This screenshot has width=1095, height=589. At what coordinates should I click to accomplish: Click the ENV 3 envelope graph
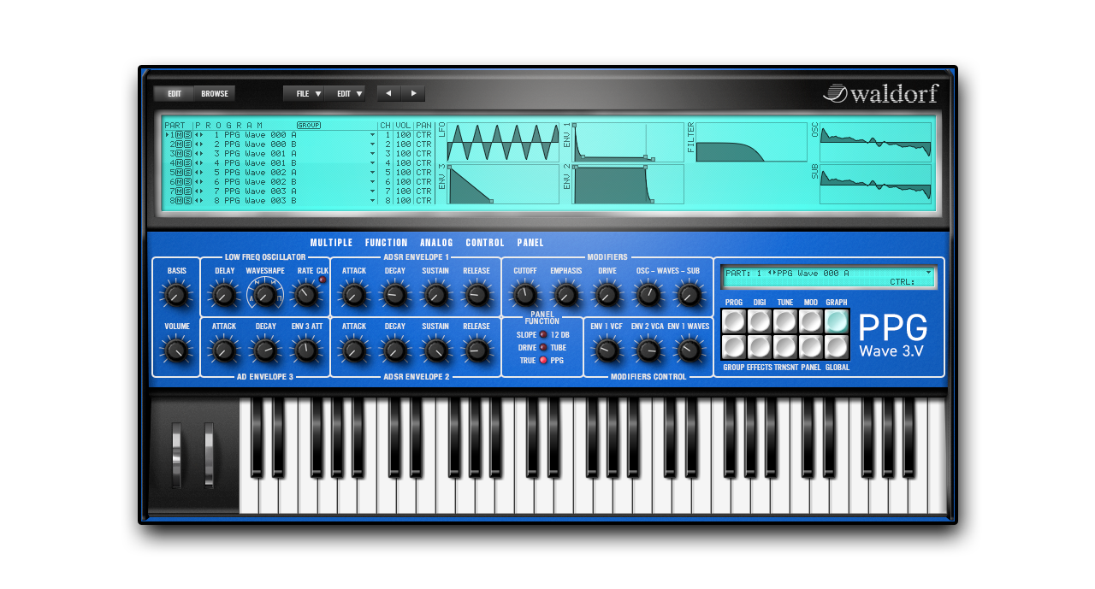coord(503,184)
